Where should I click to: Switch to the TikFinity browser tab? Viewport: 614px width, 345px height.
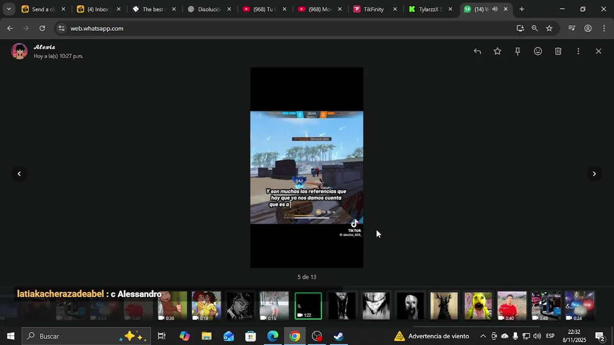click(375, 9)
